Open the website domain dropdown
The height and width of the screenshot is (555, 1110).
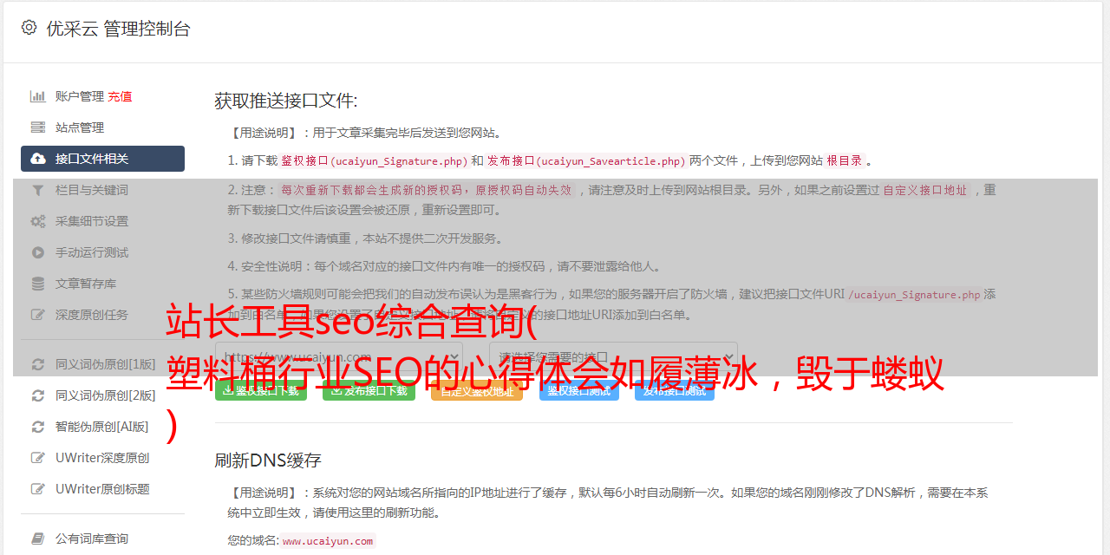click(338, 356)
